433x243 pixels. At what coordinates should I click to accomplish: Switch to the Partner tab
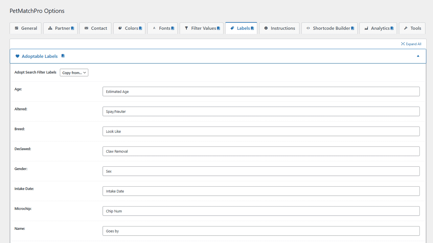coord(61,28)
